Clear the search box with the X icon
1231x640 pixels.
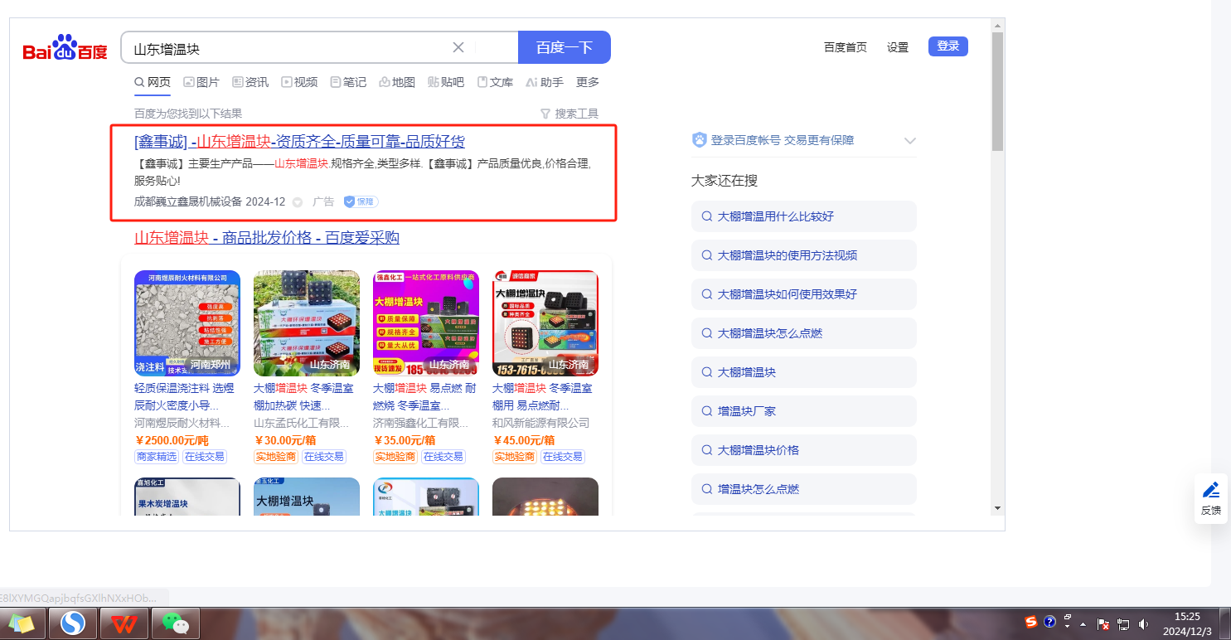(458, 47)
